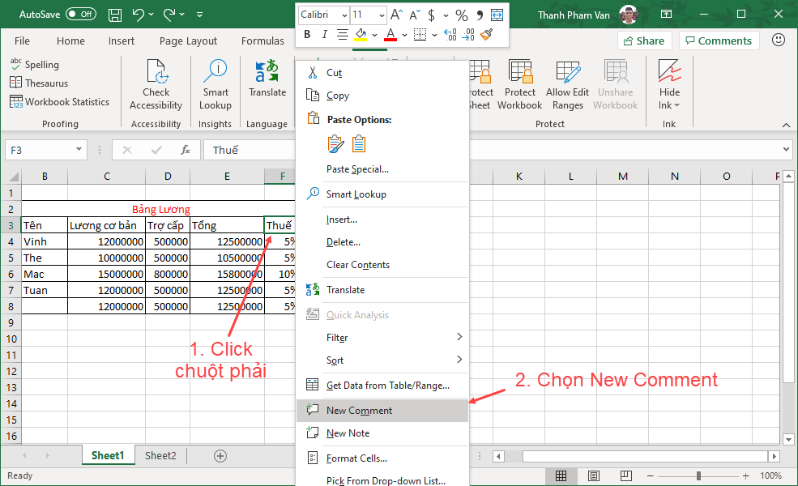Toggle bold formatting
This screenshot has height=486, width=798.
coord(307,34)
